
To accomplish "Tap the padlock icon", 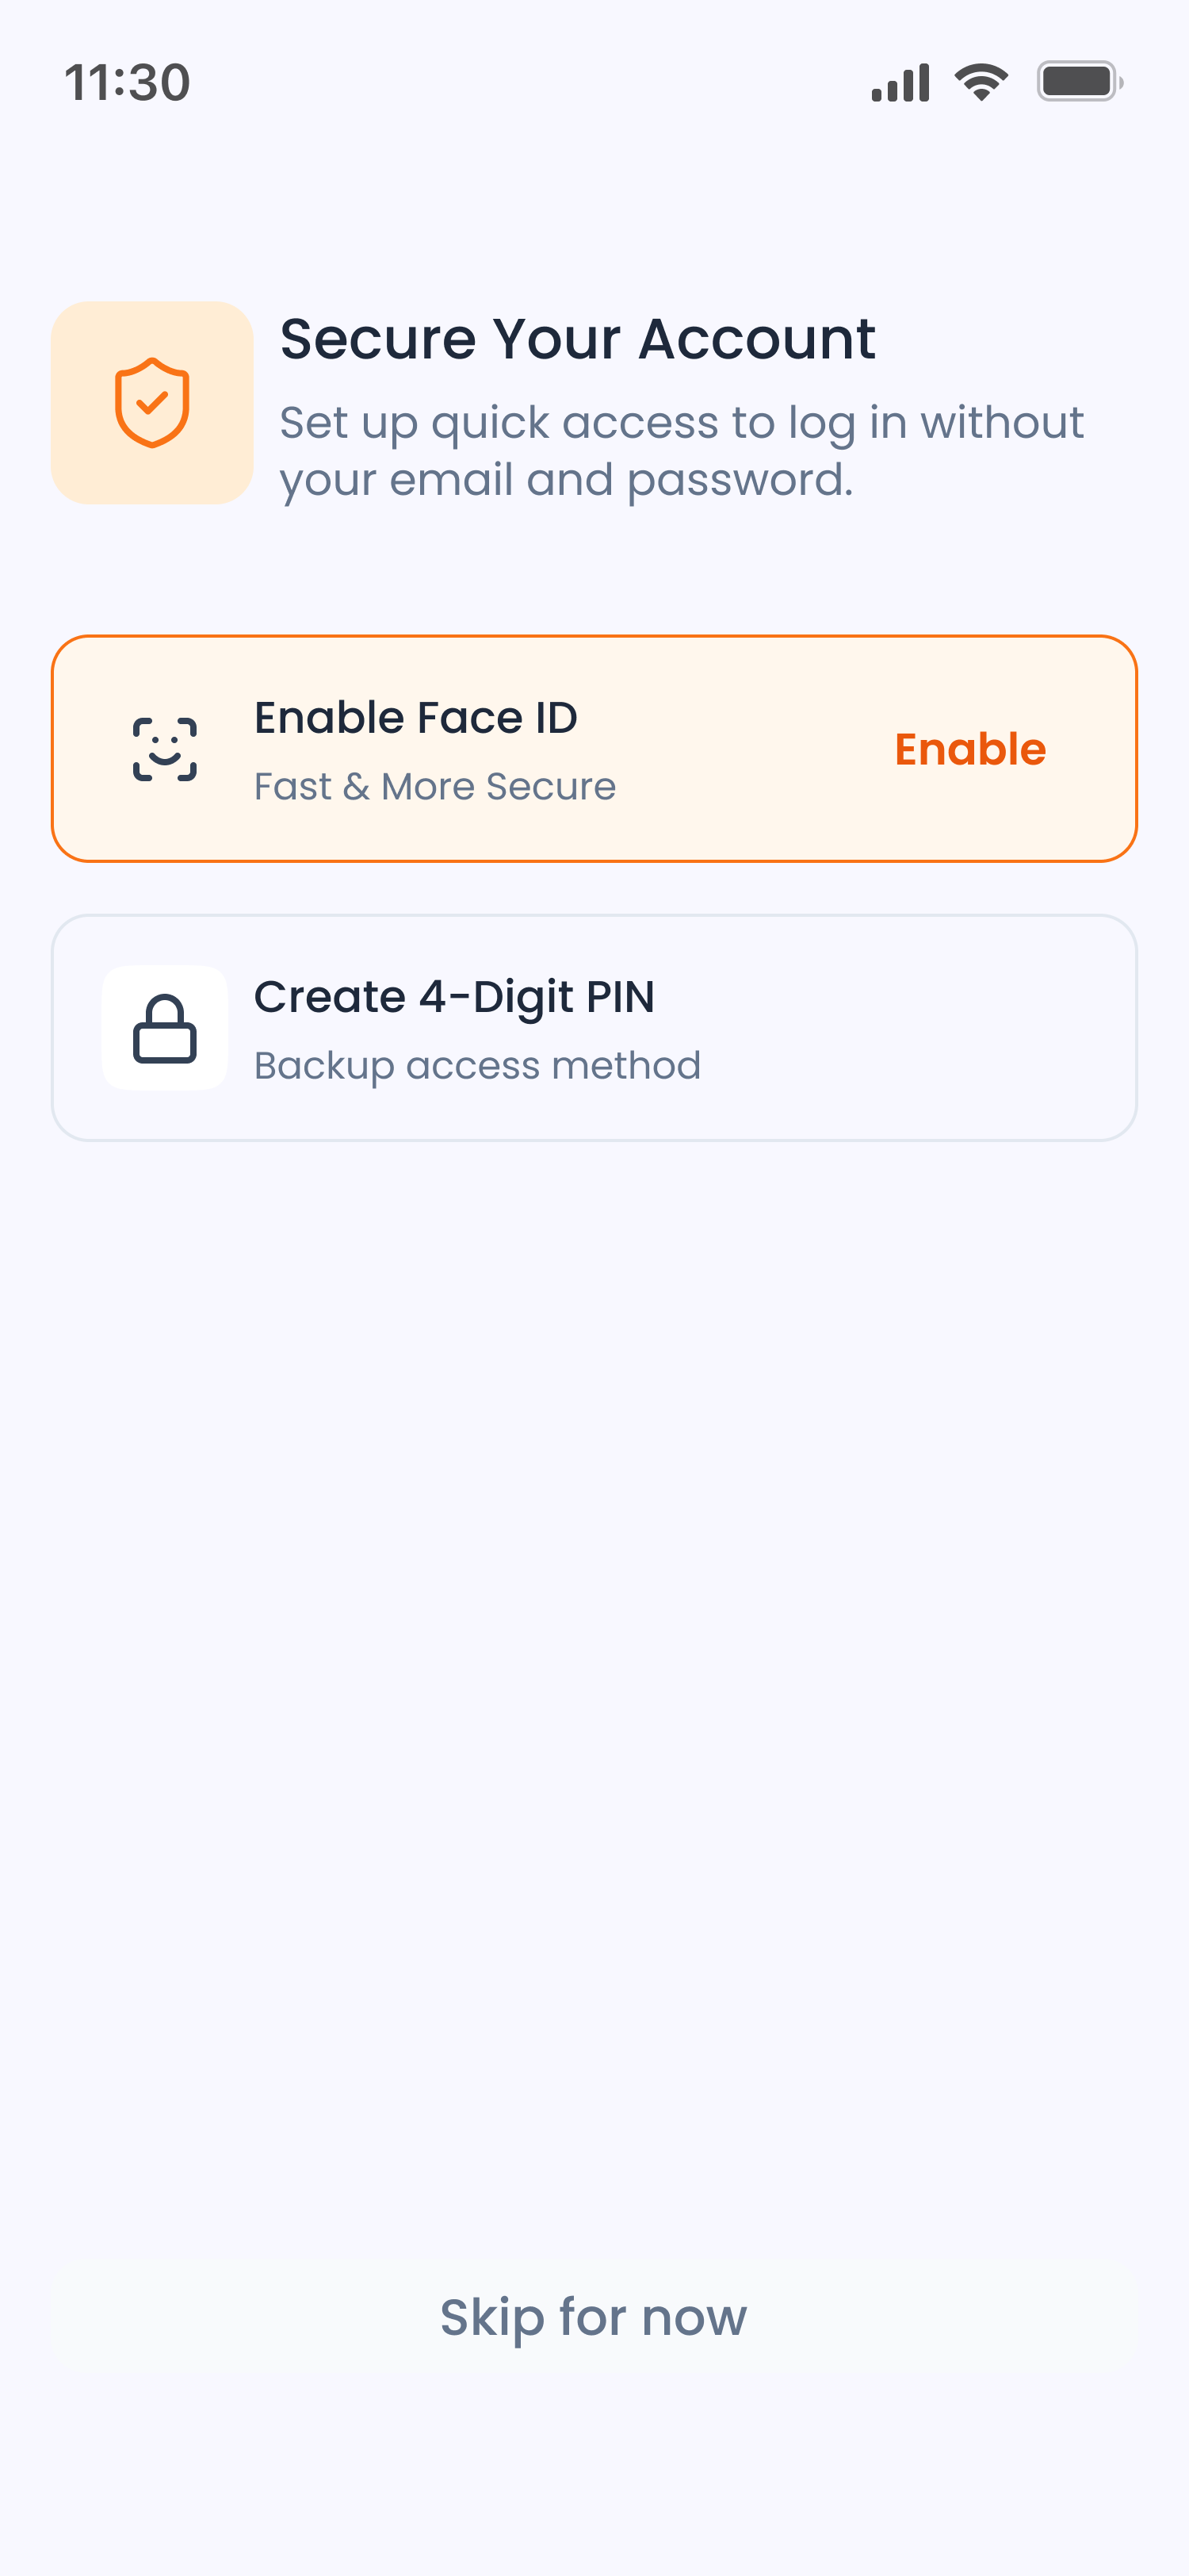I will pyautogui.click(x=165, y=1028).
